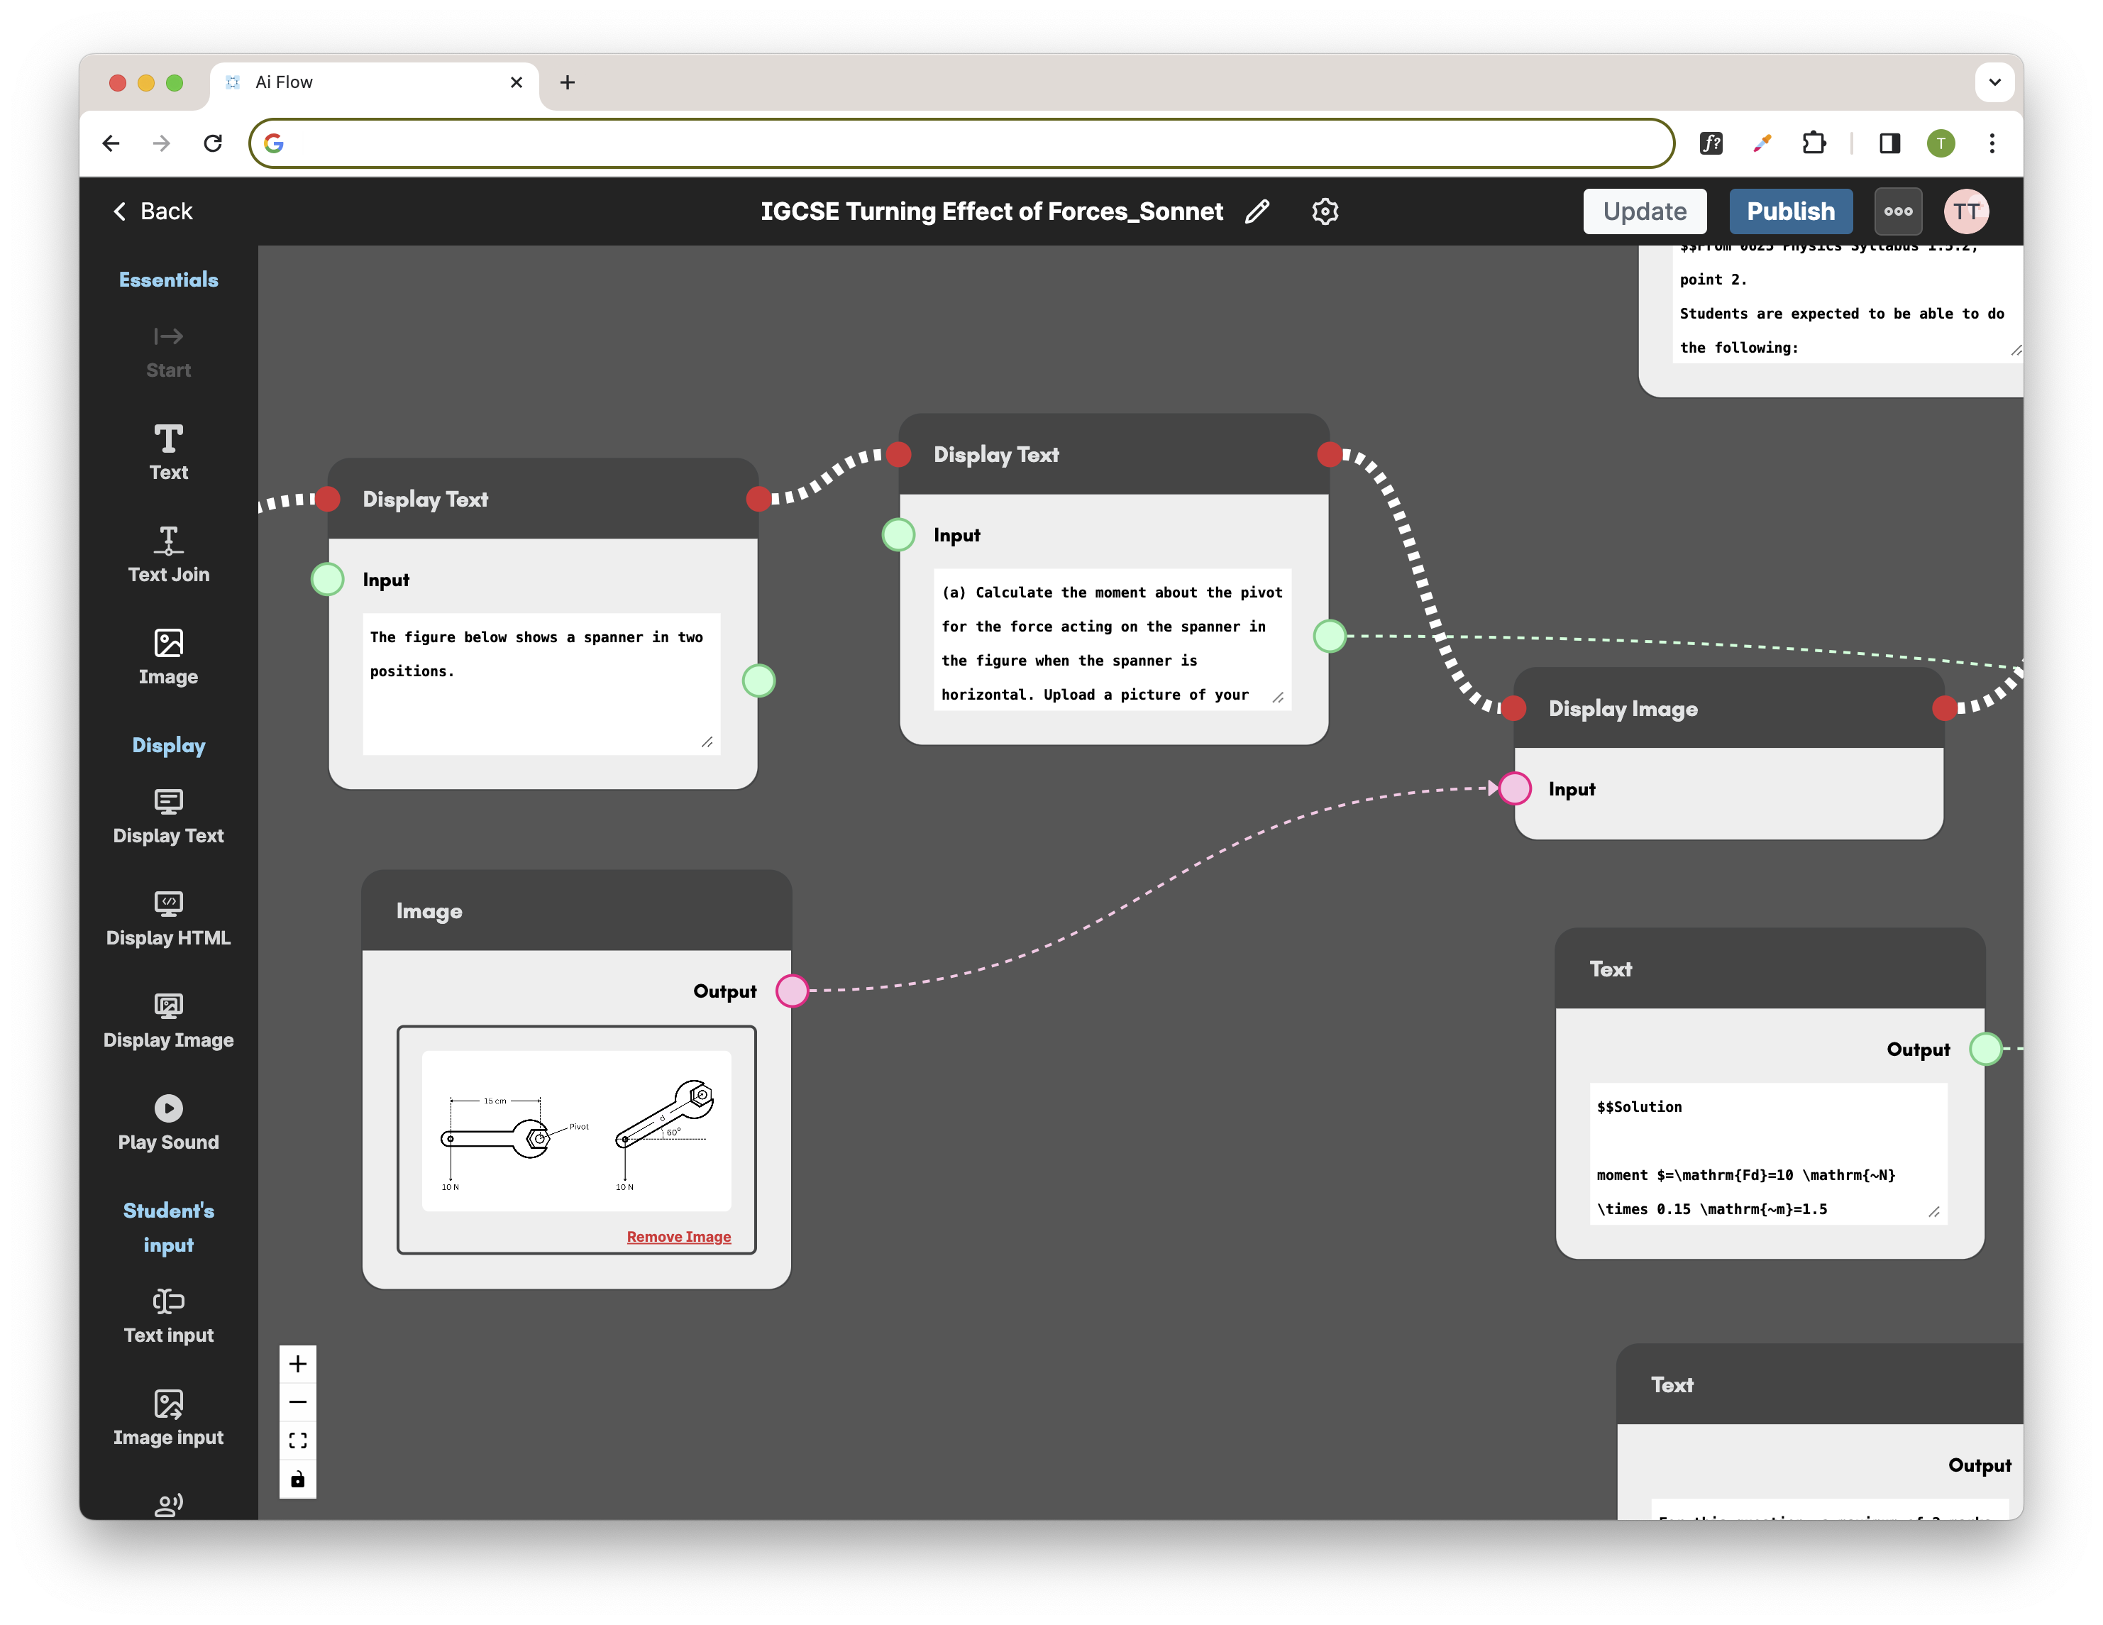Go back with browser back arrow
Screen dimensions: 2103x1625
pos(111,143)
